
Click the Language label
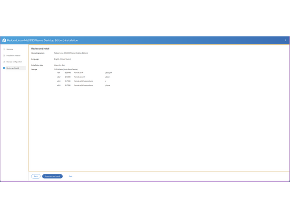click(35, 59)
